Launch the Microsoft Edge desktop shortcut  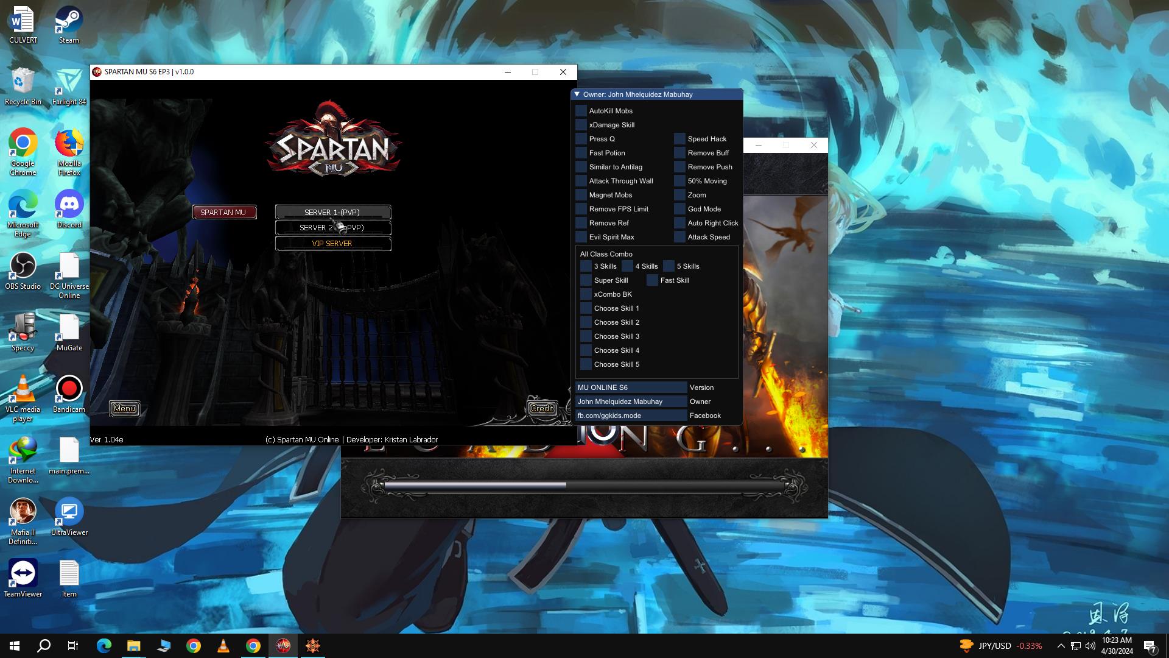pyautogui.click(x=23, y=213)
